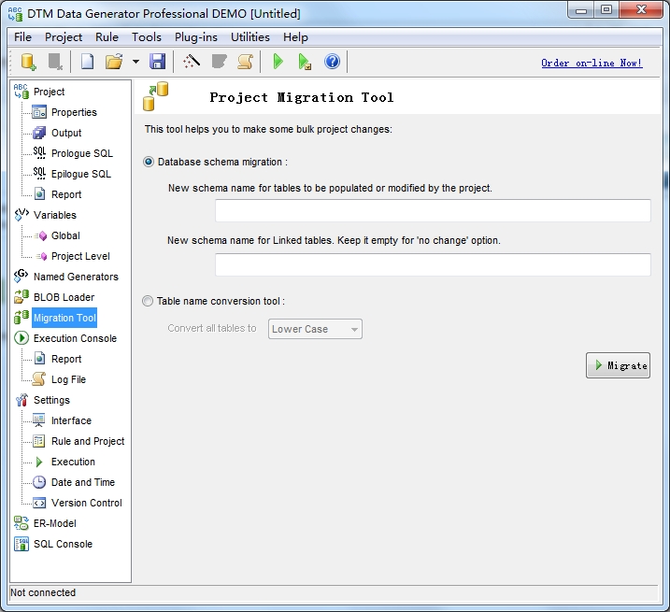This screenshot has height=612, width=670.
Task: Open the Plug-ins menu
Action: [x=196, y=37]
